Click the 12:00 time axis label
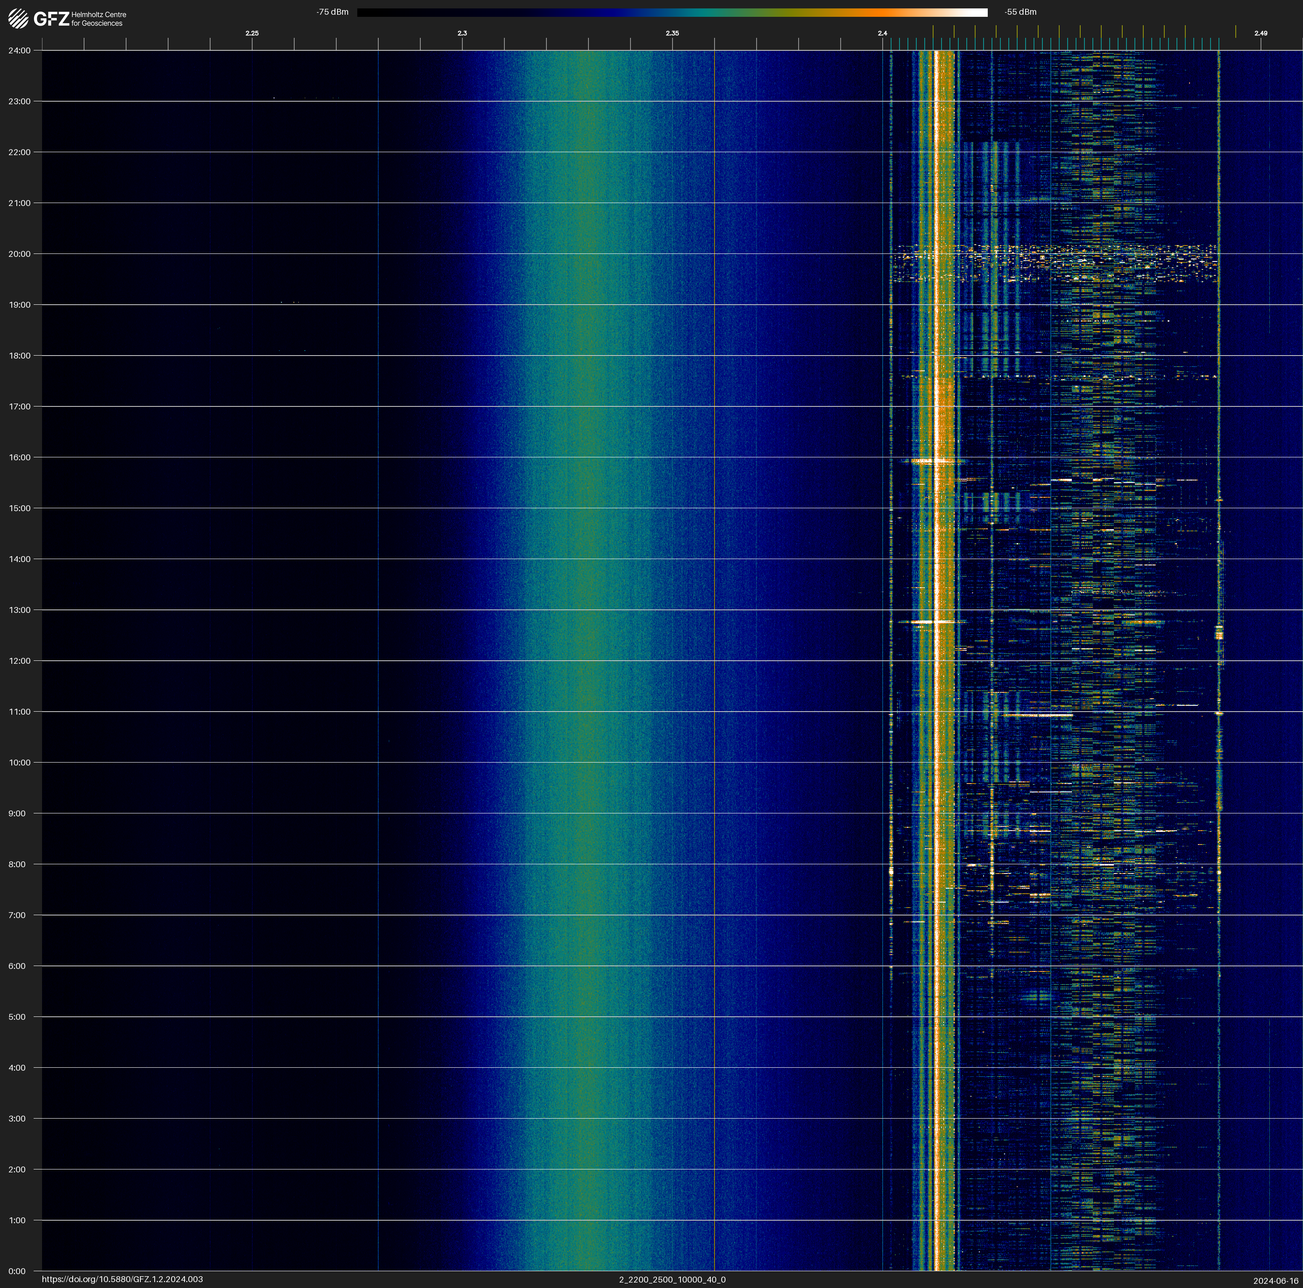 [x=20, y=661]
